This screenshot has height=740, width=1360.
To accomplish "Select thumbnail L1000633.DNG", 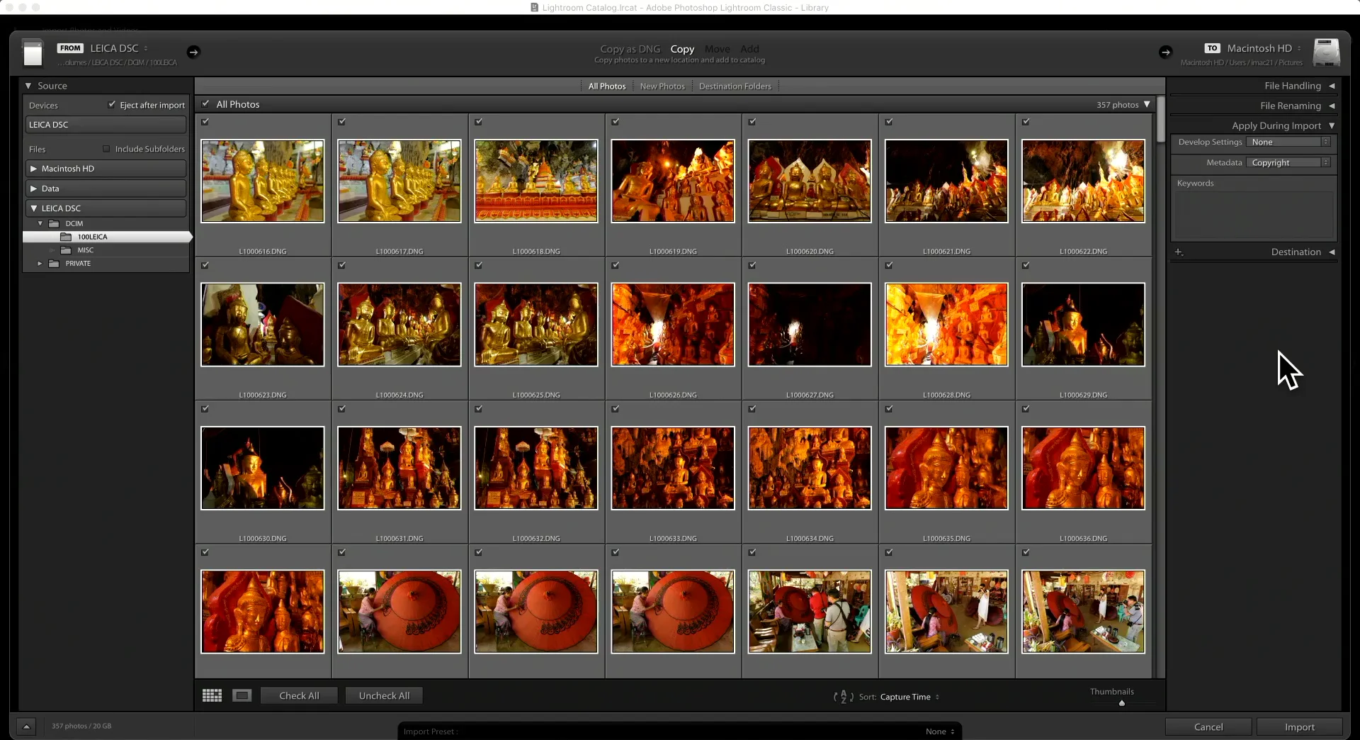I will tap(673, 468).
